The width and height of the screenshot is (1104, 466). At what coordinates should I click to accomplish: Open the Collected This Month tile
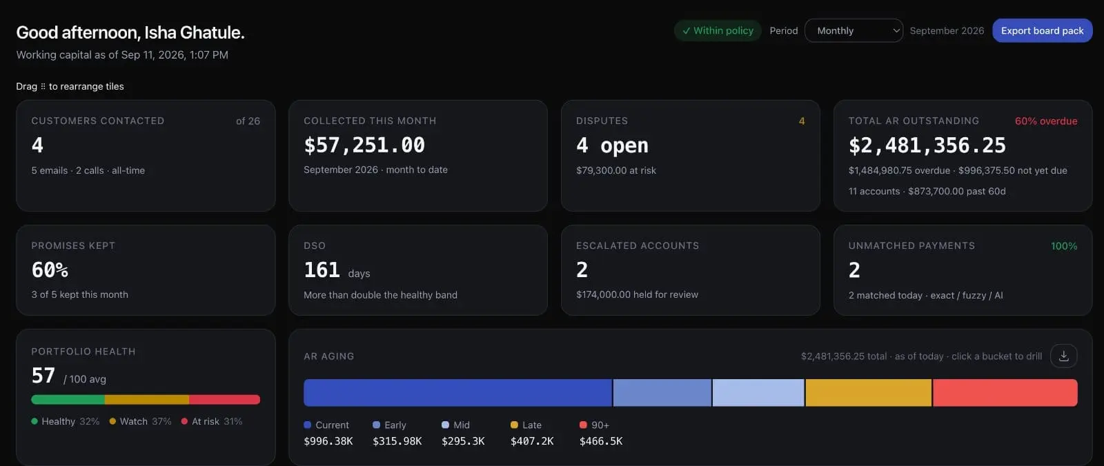coord(417,156)
